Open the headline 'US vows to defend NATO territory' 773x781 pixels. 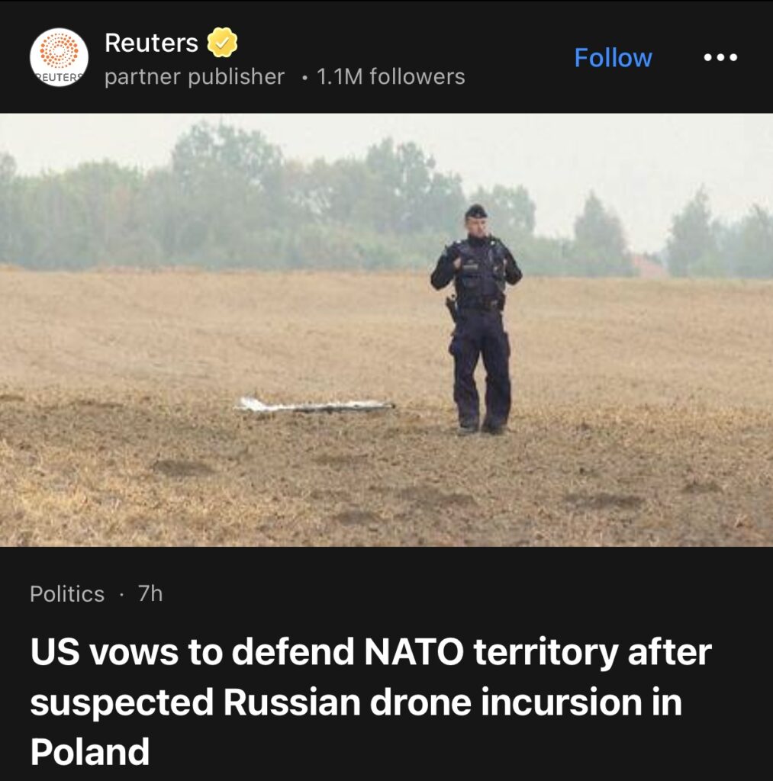[371, 702]
